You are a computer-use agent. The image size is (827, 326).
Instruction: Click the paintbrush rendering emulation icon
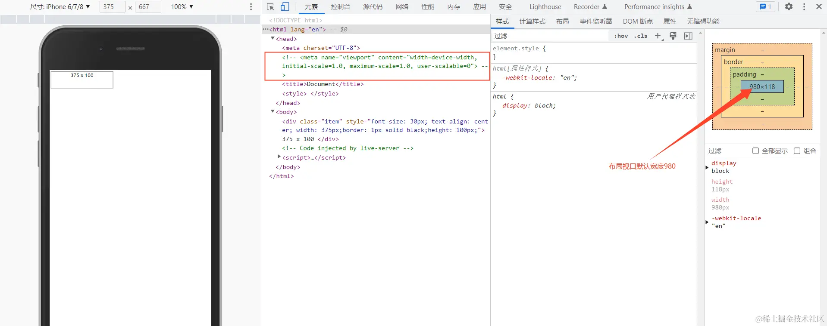tap(673, 36)
